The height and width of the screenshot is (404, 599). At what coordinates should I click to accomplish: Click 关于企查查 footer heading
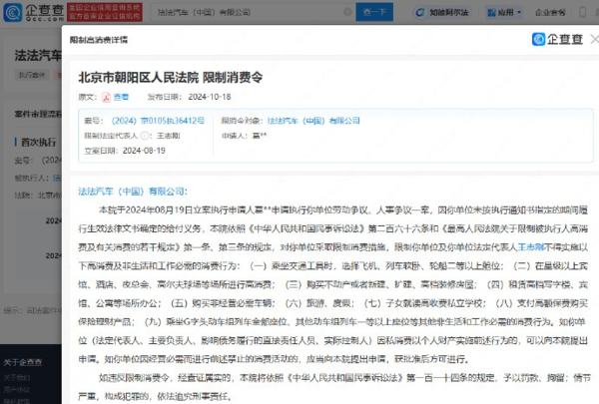point(23,362)
